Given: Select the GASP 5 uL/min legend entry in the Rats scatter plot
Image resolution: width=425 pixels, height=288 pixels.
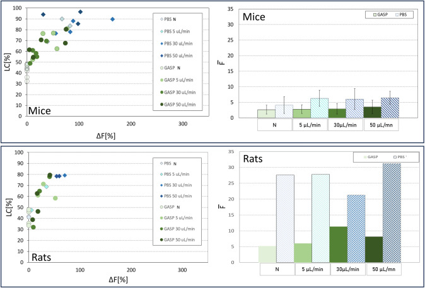Looking at the screenshot, I should (176, 217).
